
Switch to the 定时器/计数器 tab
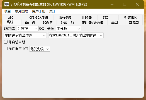[93, 22]
